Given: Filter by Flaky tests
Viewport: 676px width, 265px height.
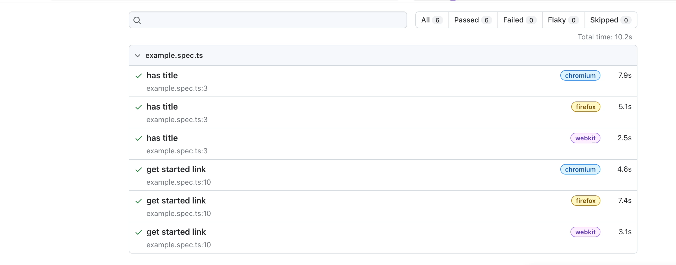Looking at the screenshot, I should click(x=563, y=20).
